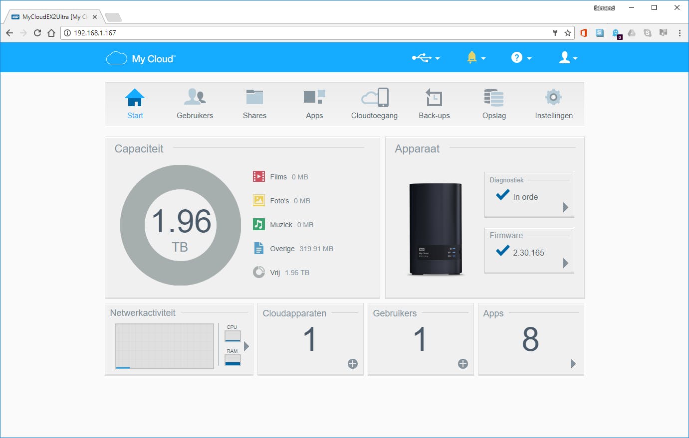Click the Edmond profile button
Image resolution: width=689 pixels, height=438 pixels.
click(604, 7)
